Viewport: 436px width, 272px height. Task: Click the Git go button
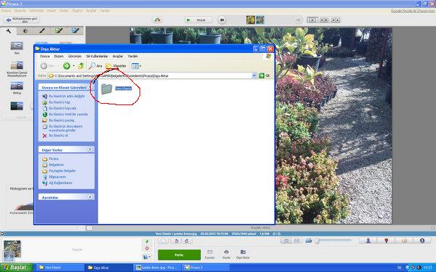coord(265,75)
